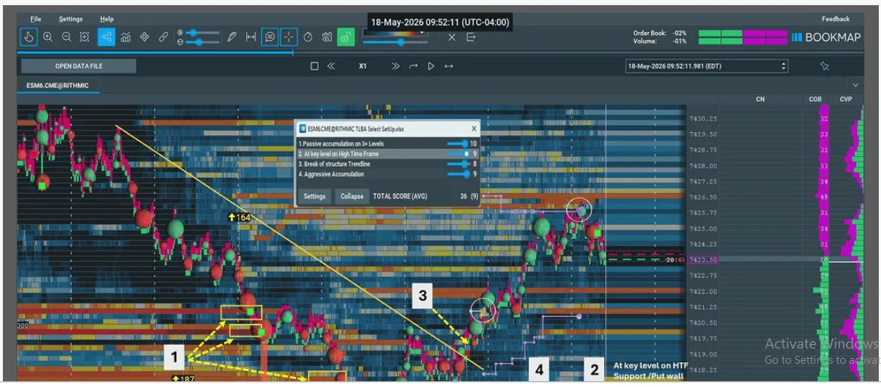Viewport: 881px width, 387px height.
Task: Open the Settings menu
Action: coord(70,19)
